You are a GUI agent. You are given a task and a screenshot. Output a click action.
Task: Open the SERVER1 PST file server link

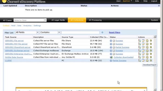[x=16, y=44]
